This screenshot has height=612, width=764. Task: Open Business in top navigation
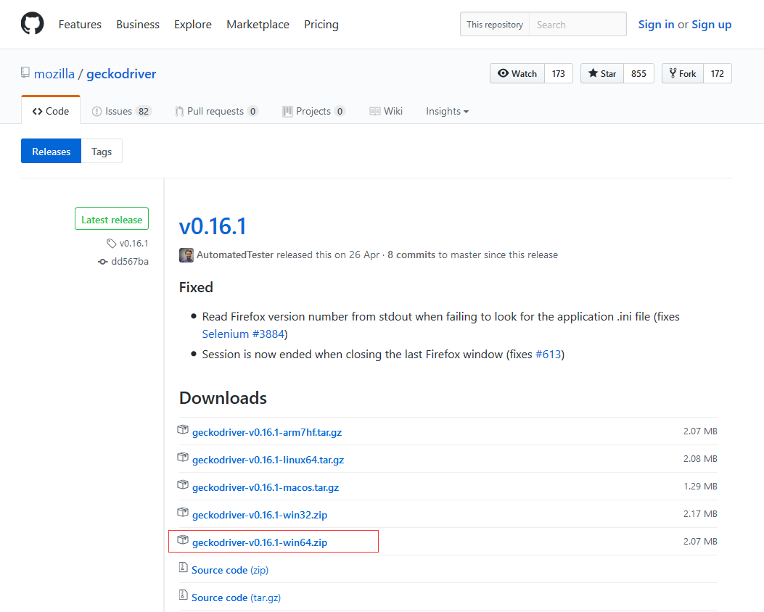tap(138, 25)
